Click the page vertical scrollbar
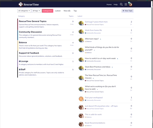This screenshot has width=153, height=128. point(152,44)
